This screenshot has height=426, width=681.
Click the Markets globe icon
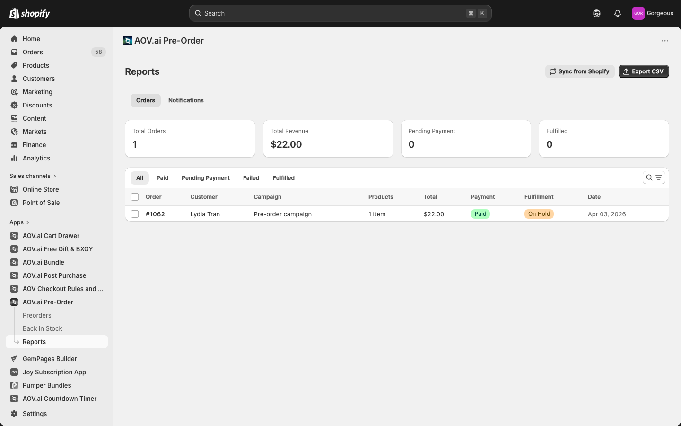14,132
